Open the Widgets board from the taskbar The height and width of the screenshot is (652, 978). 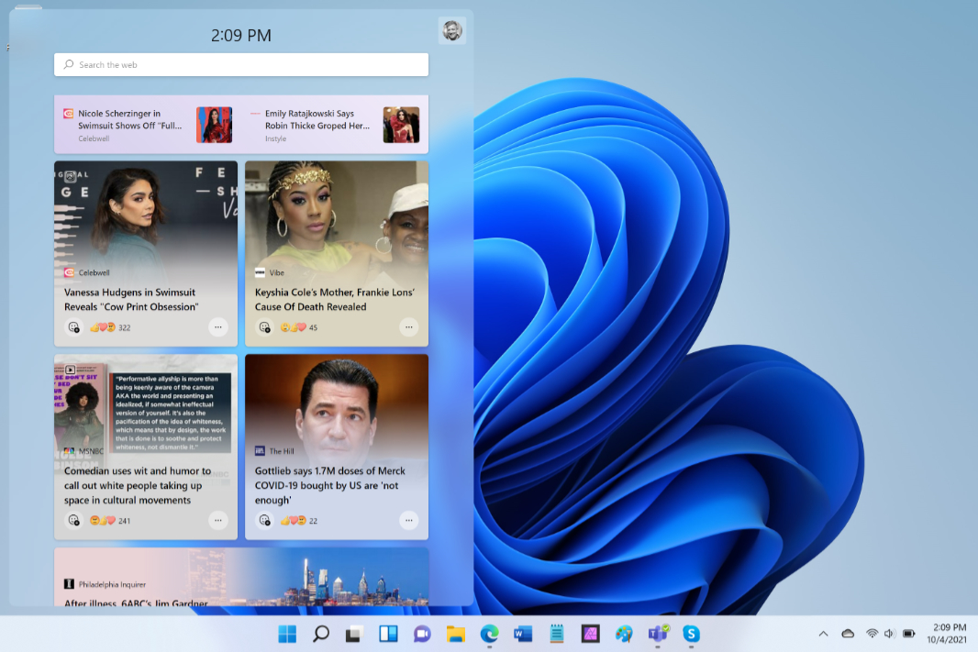(388, 634)
